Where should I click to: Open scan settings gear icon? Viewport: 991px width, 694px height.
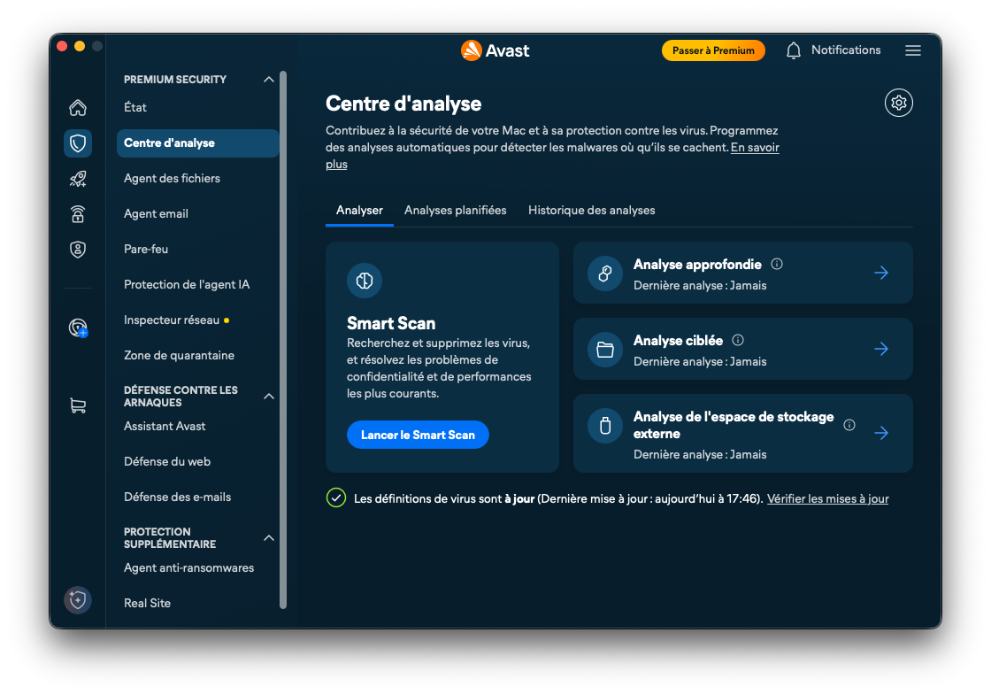tap(899, 103)
